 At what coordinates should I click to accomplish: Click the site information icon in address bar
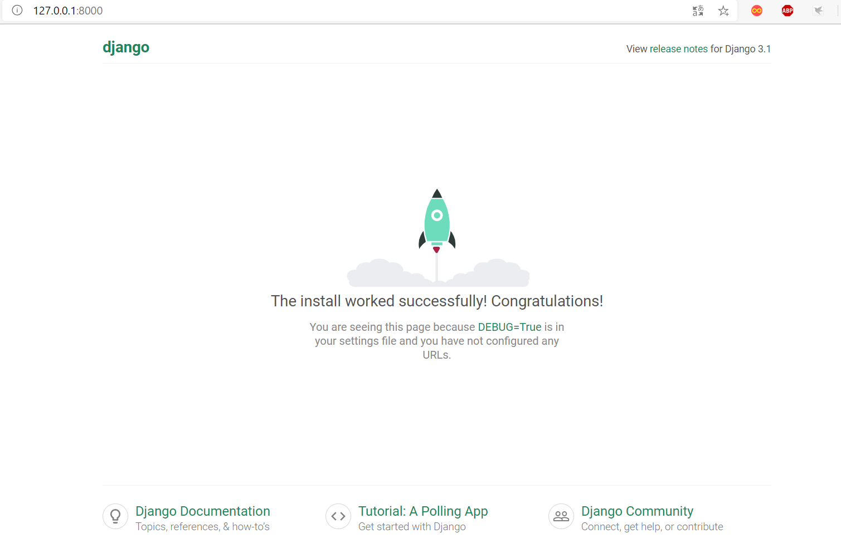coord(17,10)
